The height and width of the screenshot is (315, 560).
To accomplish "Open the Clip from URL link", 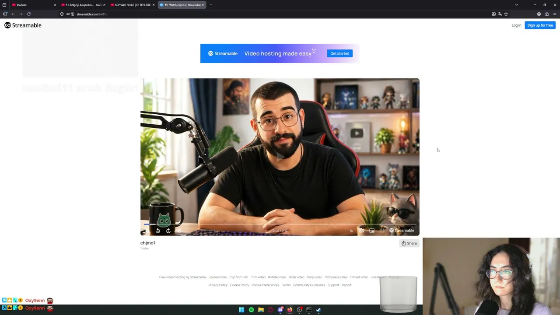I will [x=239, y=277].
